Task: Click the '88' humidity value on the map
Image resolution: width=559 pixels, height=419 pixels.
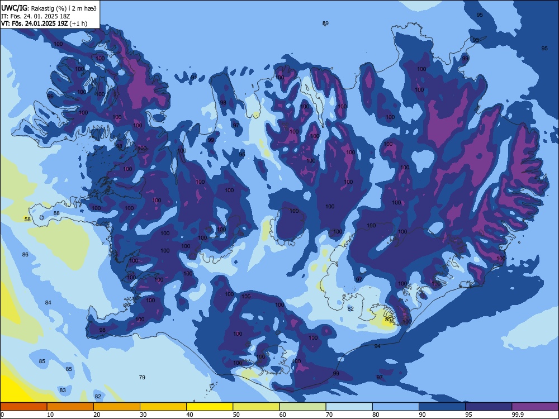Action: (x=56, y=213)
